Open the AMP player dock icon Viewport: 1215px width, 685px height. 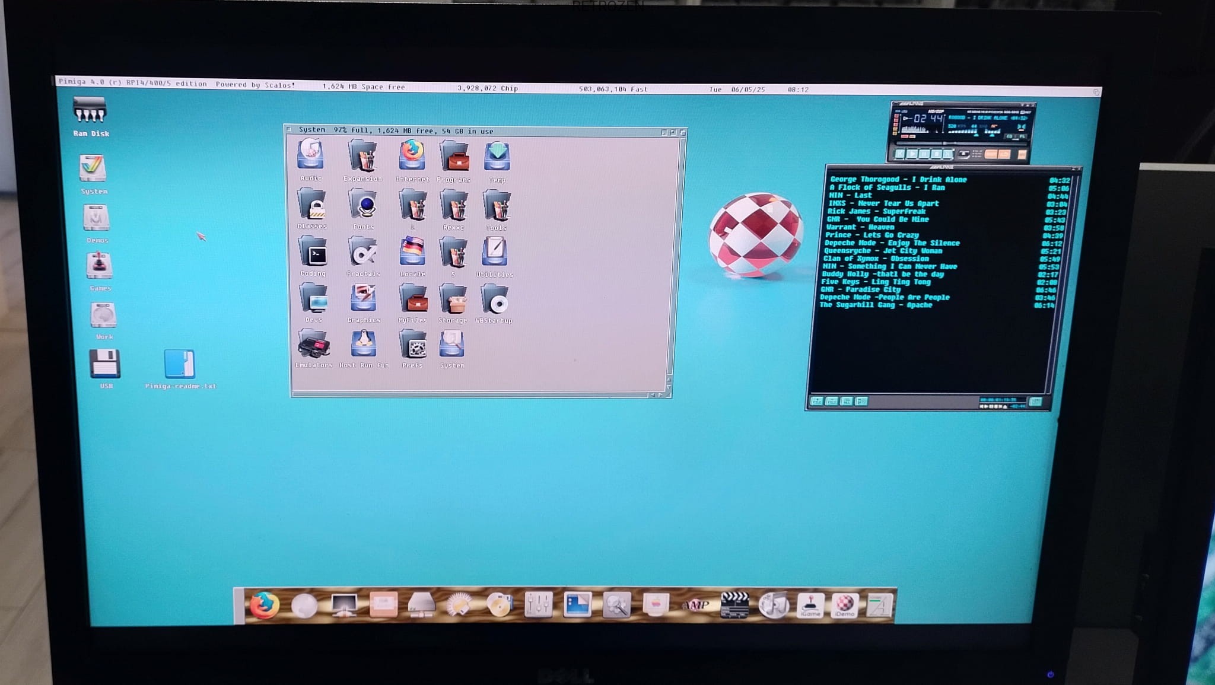[x=695, y=606]
